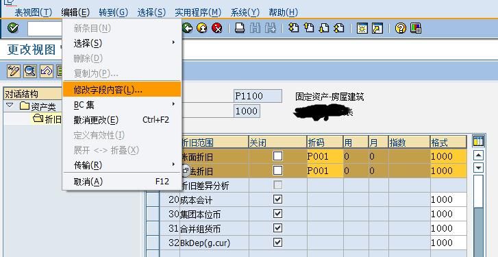Image resolution: width=498 pixels, height=257 pixels.
Task: Click 复制为(P)... menu entry
Action: click(x=122, y=73)
